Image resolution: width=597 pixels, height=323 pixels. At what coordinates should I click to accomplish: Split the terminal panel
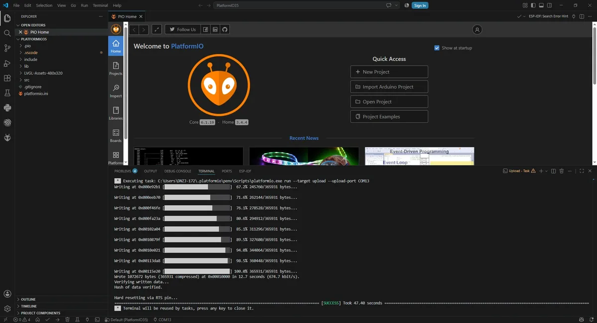553,171
